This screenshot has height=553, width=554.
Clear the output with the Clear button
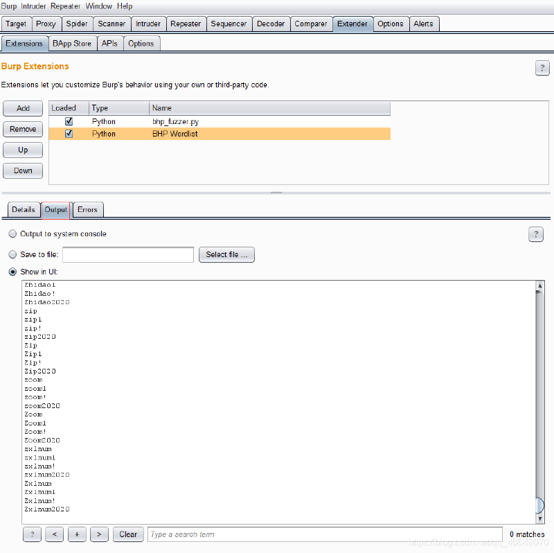click(x=128, y=534)
